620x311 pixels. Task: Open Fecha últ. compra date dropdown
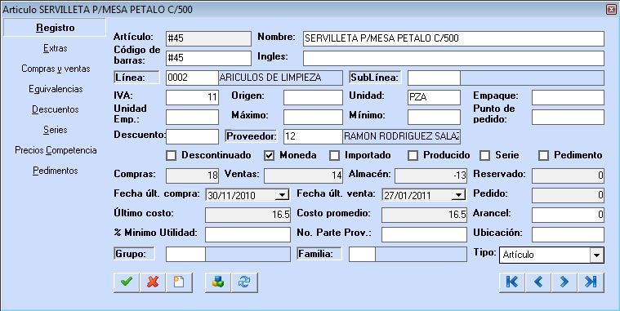click(x=282, y=195)
